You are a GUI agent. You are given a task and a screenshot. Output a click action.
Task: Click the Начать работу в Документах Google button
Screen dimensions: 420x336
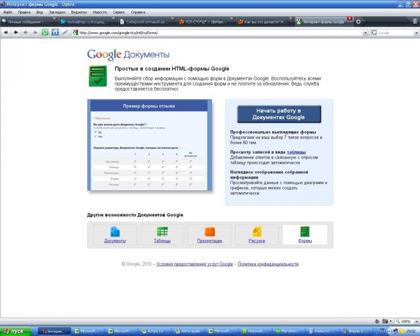click(279, 114)
